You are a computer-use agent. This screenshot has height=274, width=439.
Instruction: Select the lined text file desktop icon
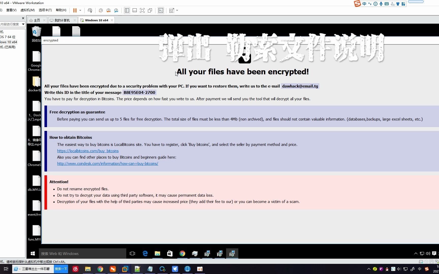(x=76, y=31)
